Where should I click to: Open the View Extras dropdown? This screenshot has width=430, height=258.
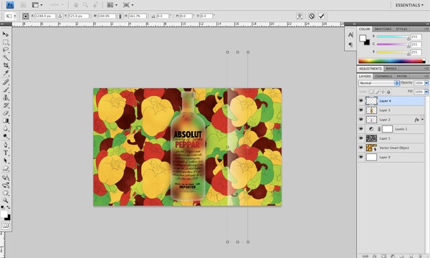click(x=37, y=5)
